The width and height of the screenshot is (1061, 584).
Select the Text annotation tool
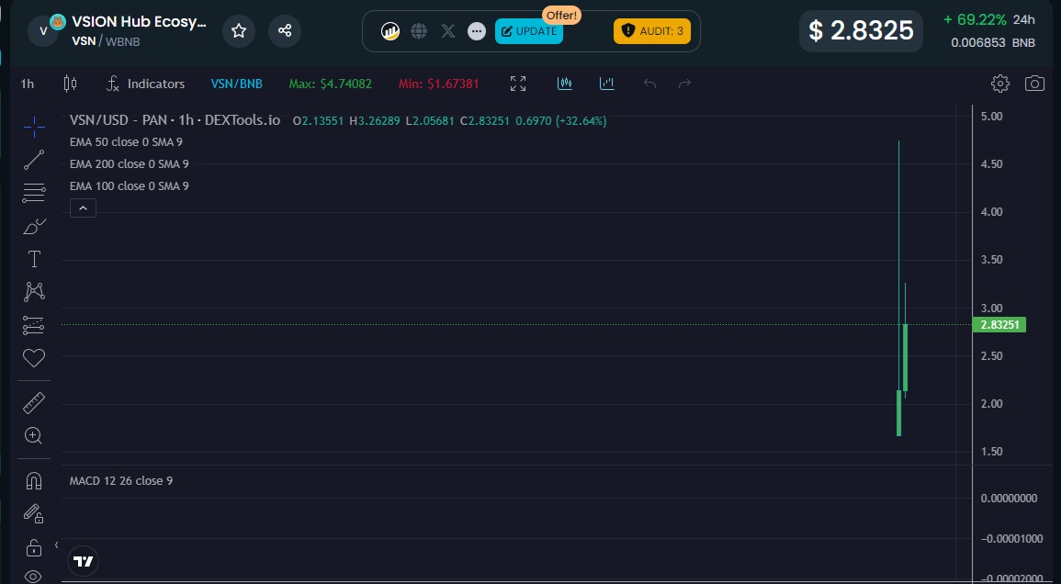(x=34, y=259)
